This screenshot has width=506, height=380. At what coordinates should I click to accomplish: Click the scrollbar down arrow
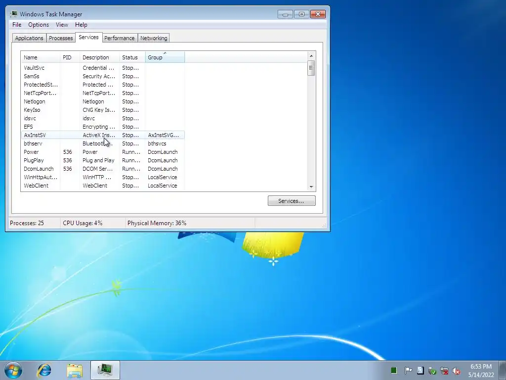click(311, 187)
